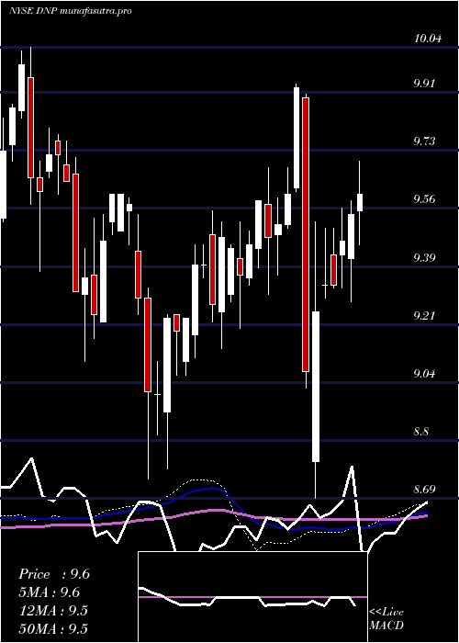This screenshot has height=643, width=459.
Task: Click the 8.69 price axis label
Action: point(426,490)
